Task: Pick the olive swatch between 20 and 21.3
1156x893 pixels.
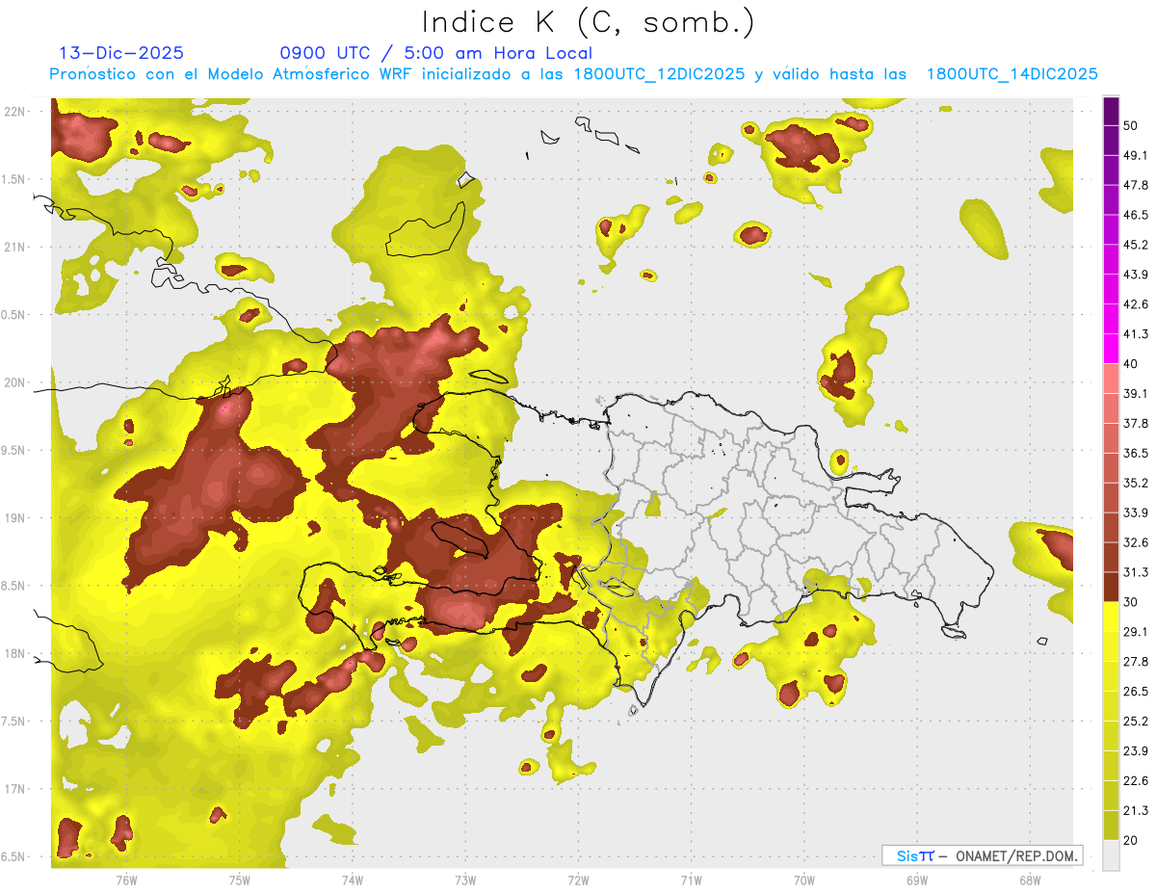Action: pos(1111,826)
